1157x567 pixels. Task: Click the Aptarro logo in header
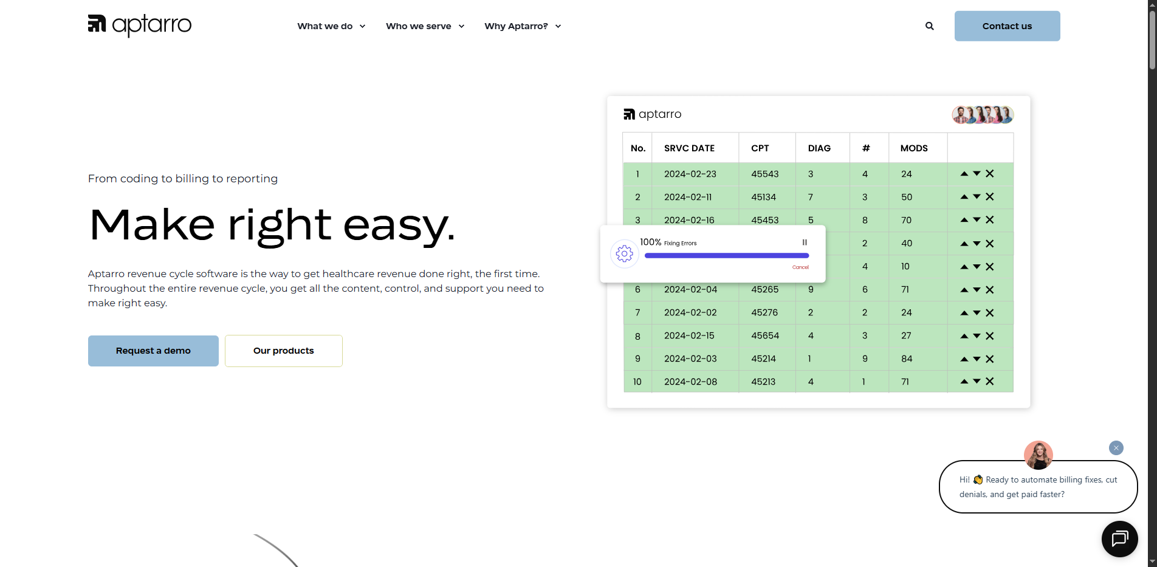(x=140, y=26)
